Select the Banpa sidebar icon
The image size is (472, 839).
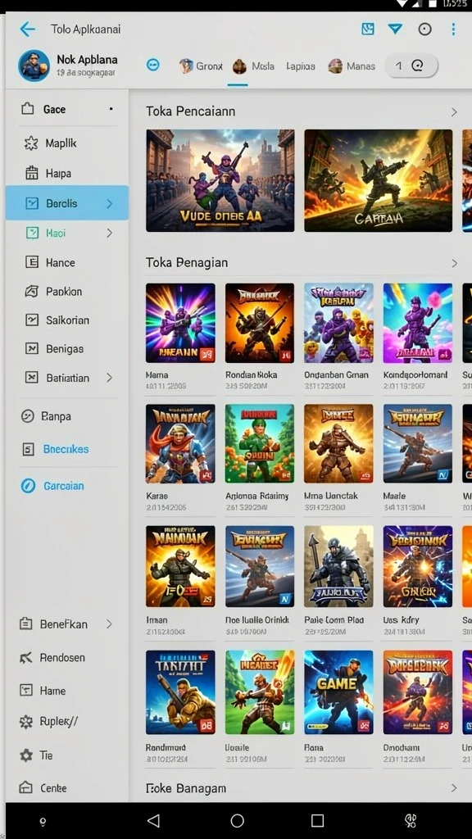(x=27, y=415)
